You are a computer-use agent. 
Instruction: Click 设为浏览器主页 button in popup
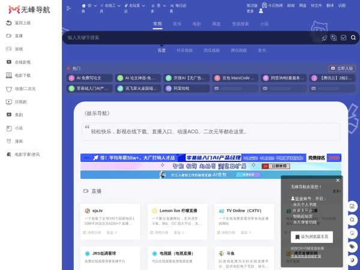(312, 236)
